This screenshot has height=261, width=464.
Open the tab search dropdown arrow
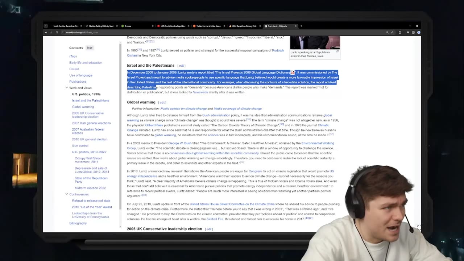pyautogui.click(x=46, y=26)
